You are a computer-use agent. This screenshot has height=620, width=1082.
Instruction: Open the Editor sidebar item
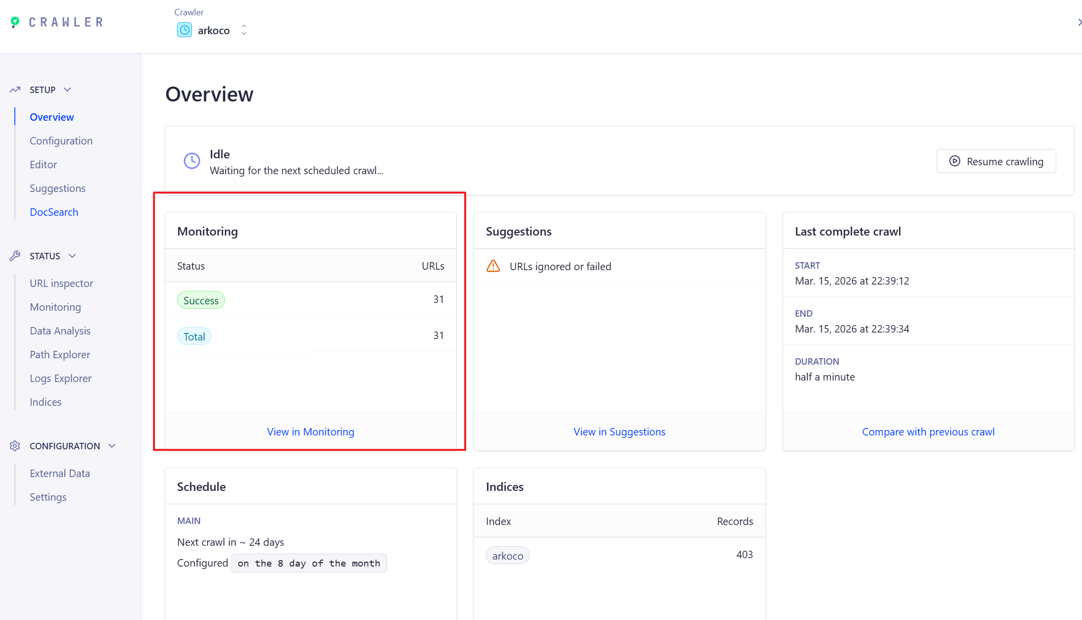click(x=43, y=165)
